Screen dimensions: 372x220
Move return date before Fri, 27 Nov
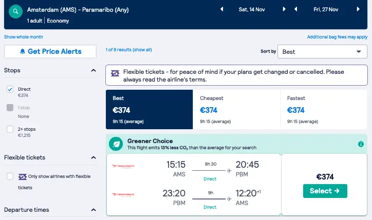(295, 9)
